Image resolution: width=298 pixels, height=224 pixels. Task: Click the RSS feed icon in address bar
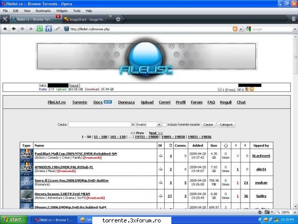tap(235, 29)
